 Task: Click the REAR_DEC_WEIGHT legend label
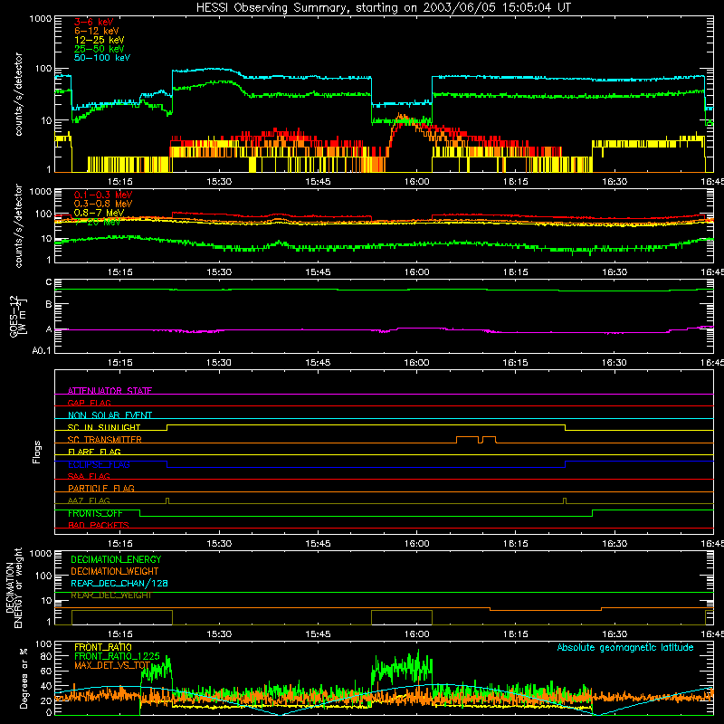(110, 595)
